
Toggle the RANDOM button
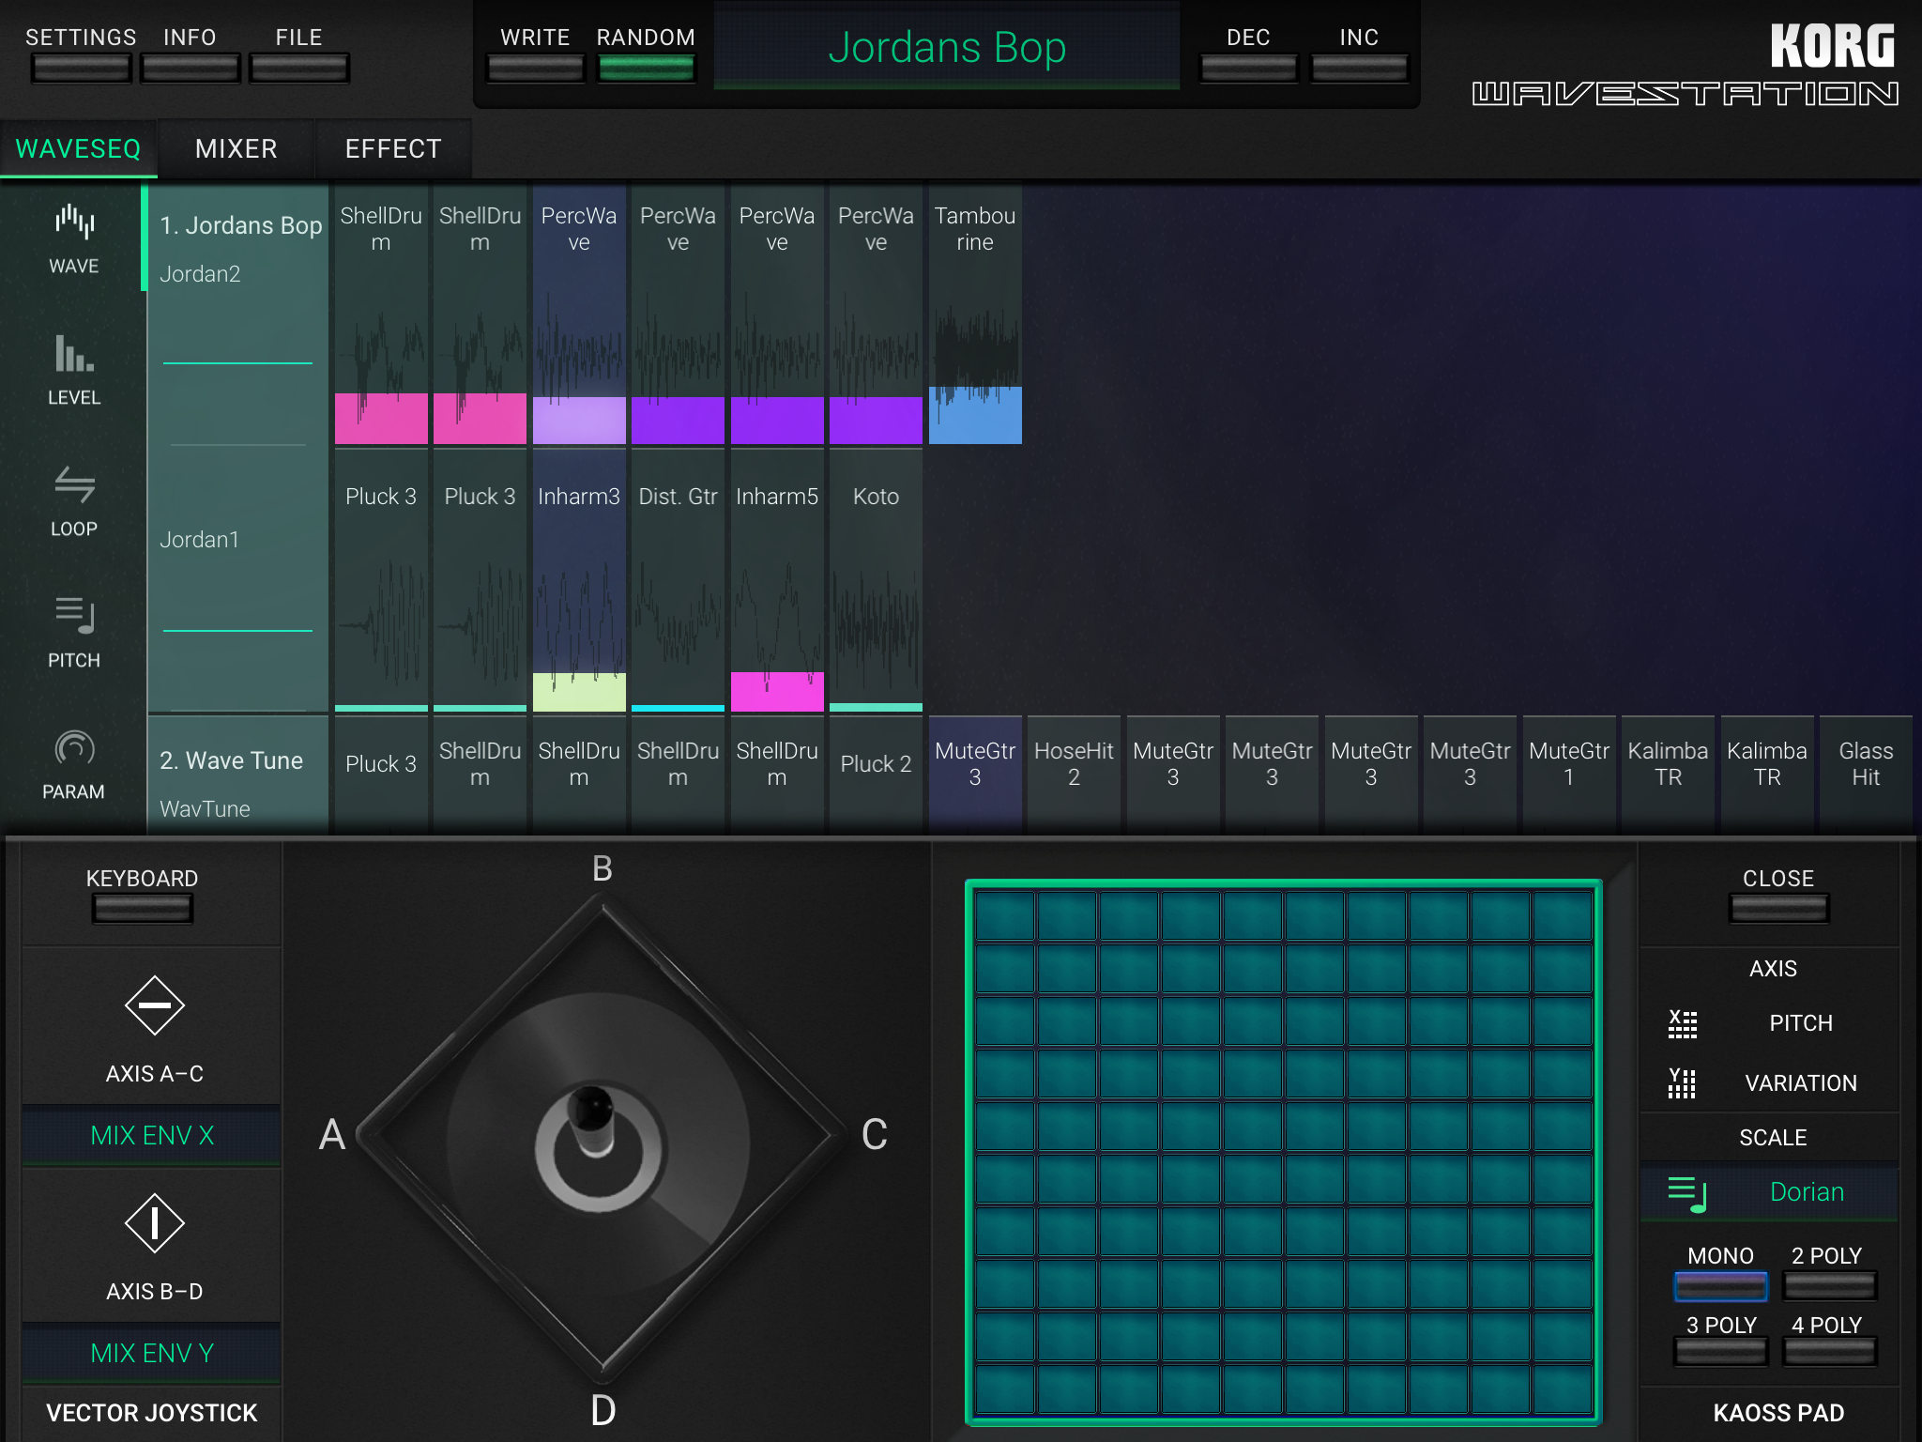(647, 68)
